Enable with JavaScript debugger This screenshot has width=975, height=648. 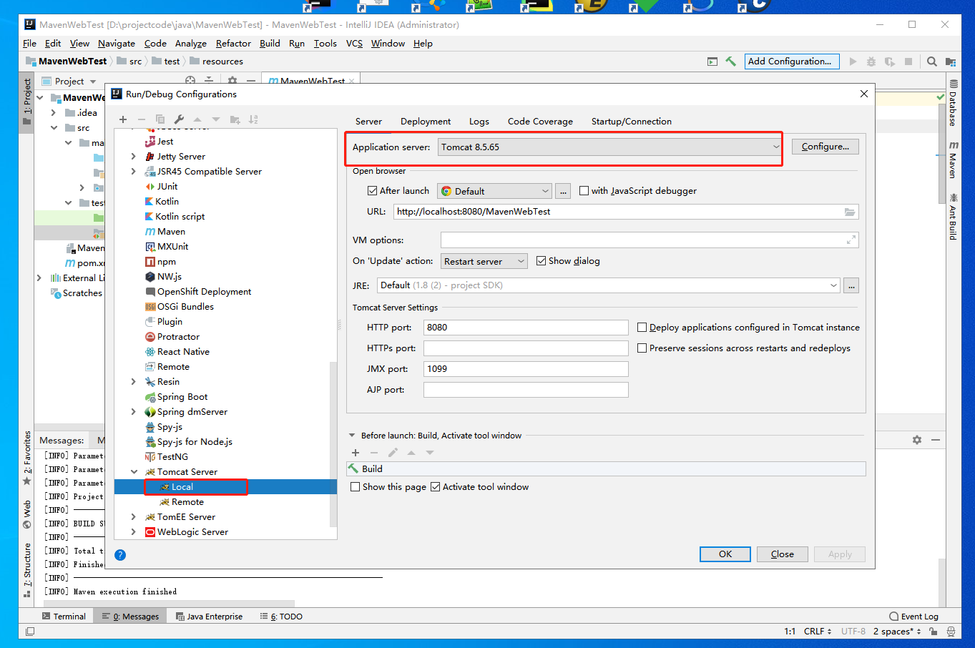tap(584, 191)
